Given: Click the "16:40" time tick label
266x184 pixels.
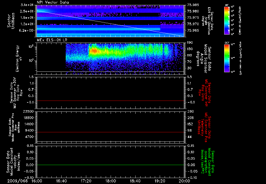Looking at the screenshot, I should point(61,181).
